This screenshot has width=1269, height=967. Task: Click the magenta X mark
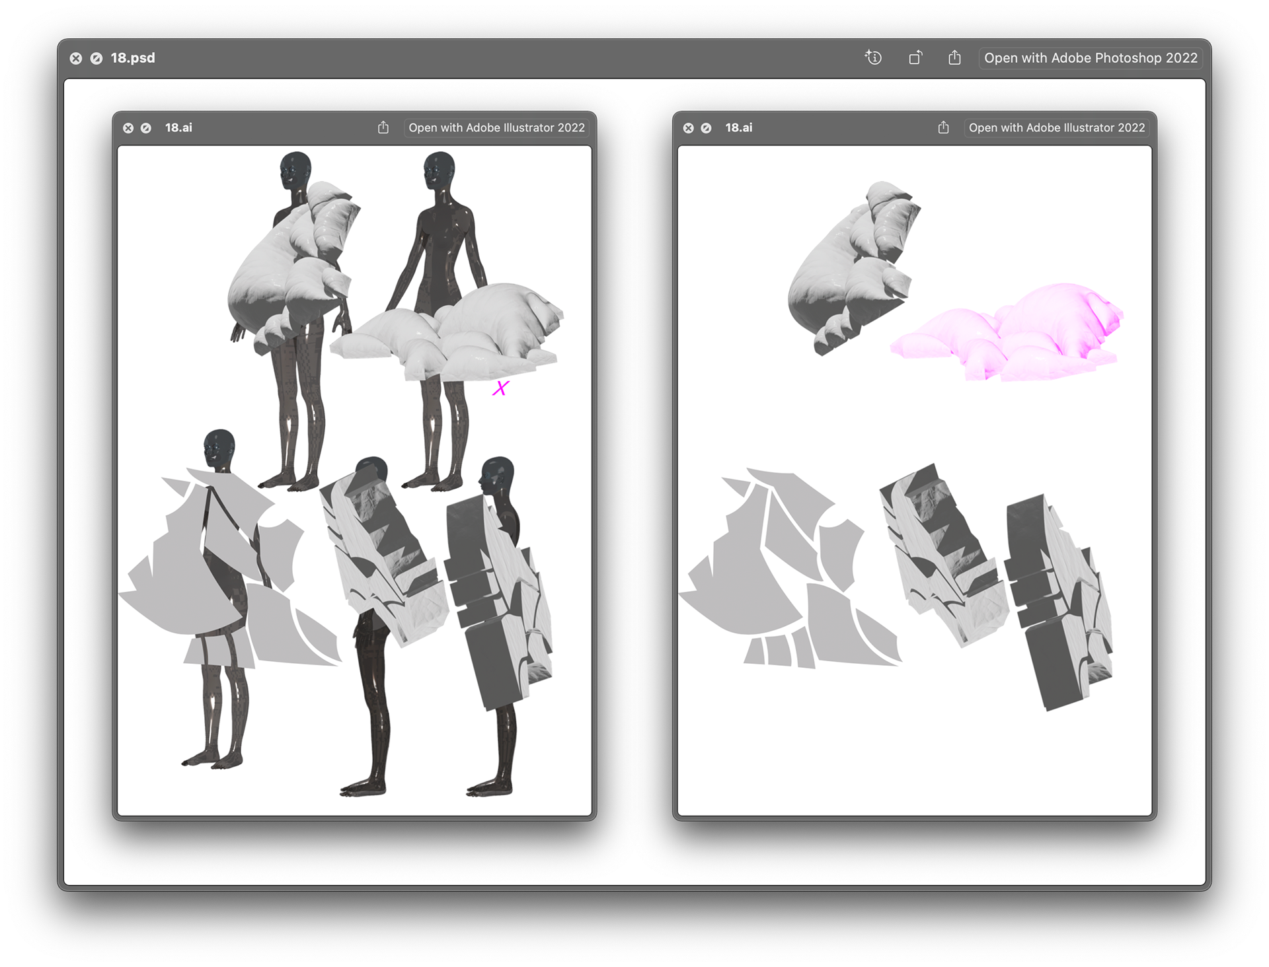coord(500,388)
